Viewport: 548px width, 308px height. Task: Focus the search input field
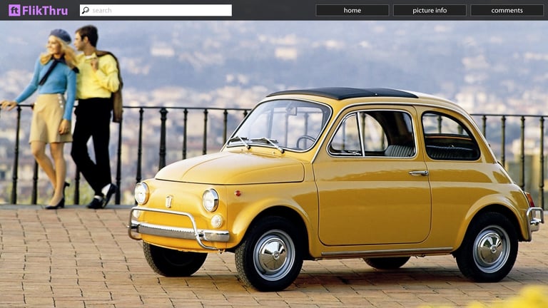[156, 11]
